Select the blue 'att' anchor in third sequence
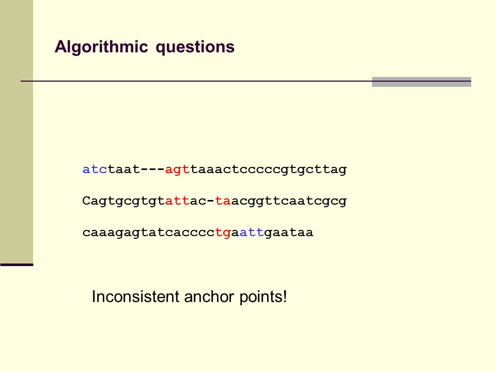The image size is (496, 372). 252,233
